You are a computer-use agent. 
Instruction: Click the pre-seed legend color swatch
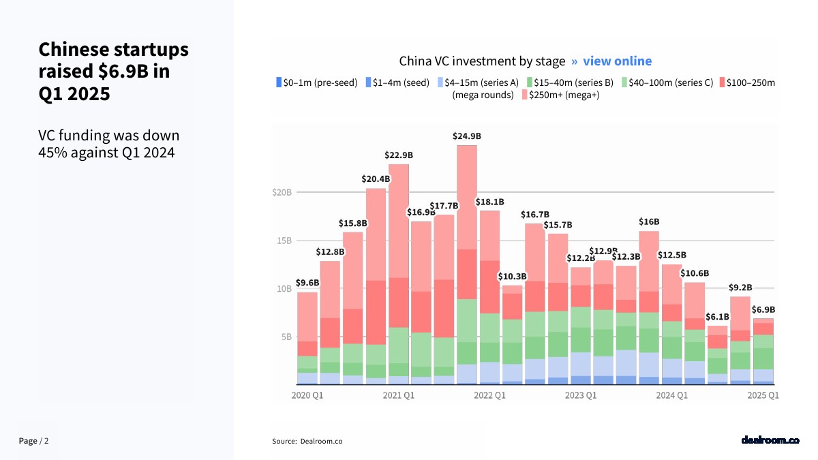coord(278,82)
